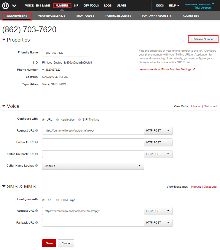This screenshot has height=250, width=220.
Task: Click the Release Number button
Action: point(203,39)
